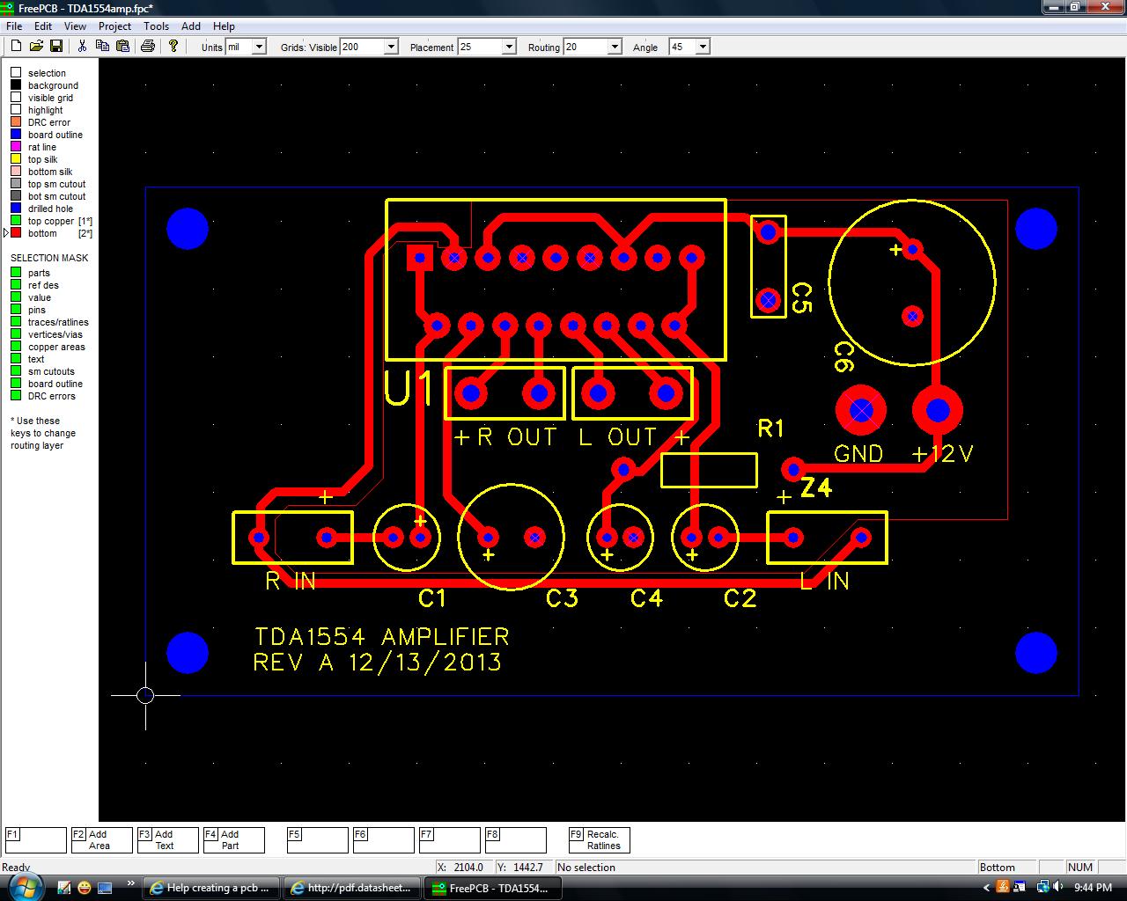Viewport: 1127px width, 901px height.
Task: Toggle the parts selection mask
Action: click(16, 273)
